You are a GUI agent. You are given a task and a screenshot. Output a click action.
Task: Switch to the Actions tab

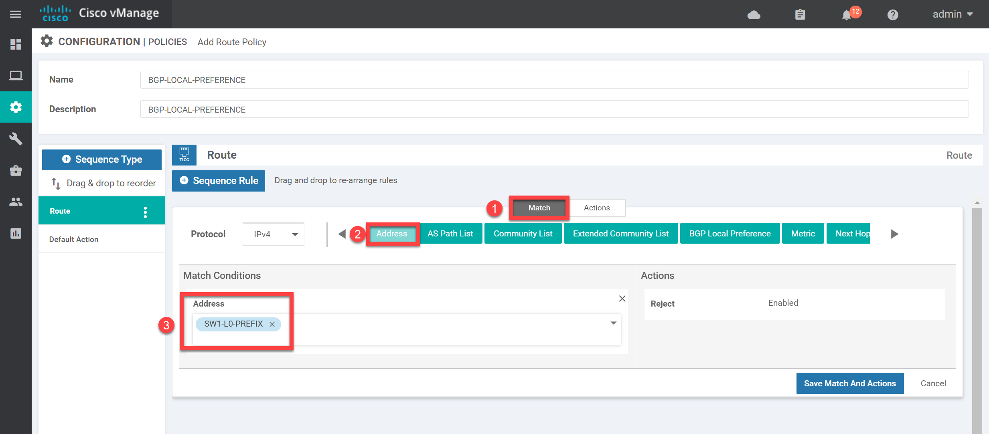coord(595,208)
